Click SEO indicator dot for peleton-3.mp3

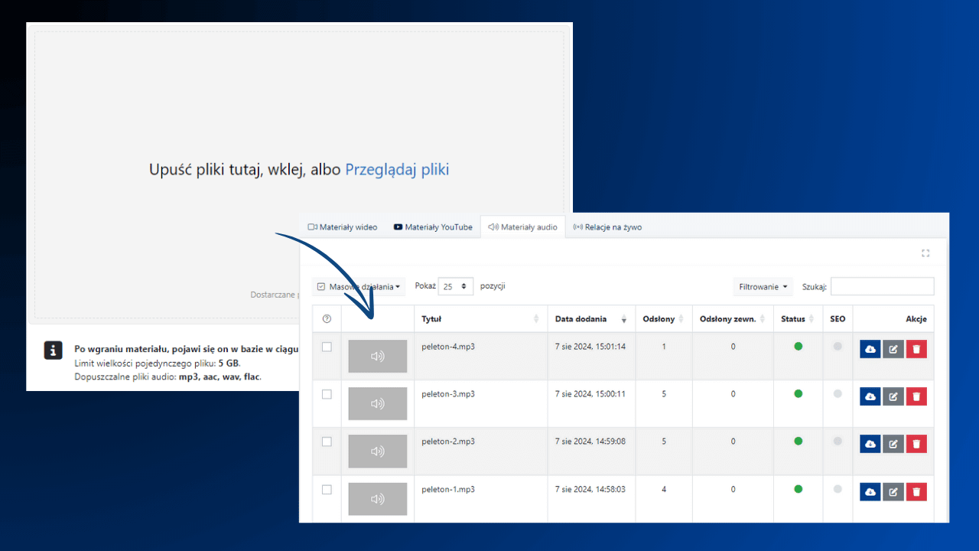pos(838,394)
